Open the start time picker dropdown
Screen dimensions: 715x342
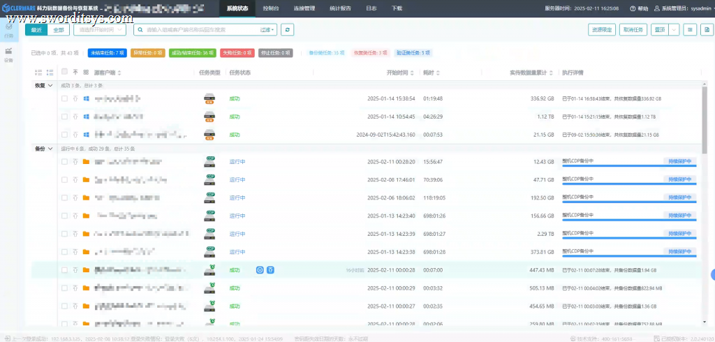(x=99, y=29)
